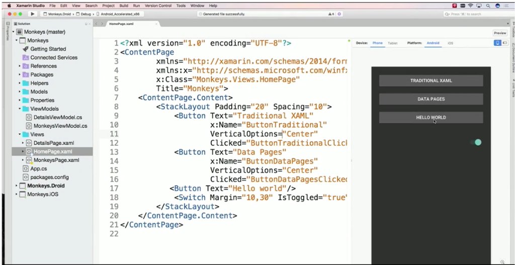Click the warnings triangle icon in status bar
Screen dimensions: 515x265
click(x=330, y=14)
